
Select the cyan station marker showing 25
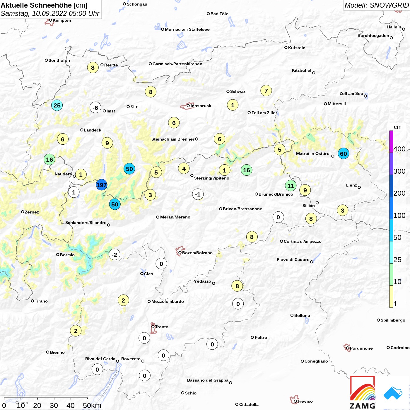(57, 105)
